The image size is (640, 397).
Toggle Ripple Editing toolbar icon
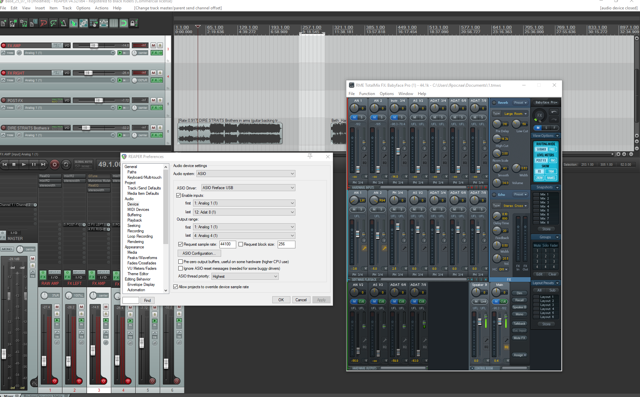(x=94, y=23)
